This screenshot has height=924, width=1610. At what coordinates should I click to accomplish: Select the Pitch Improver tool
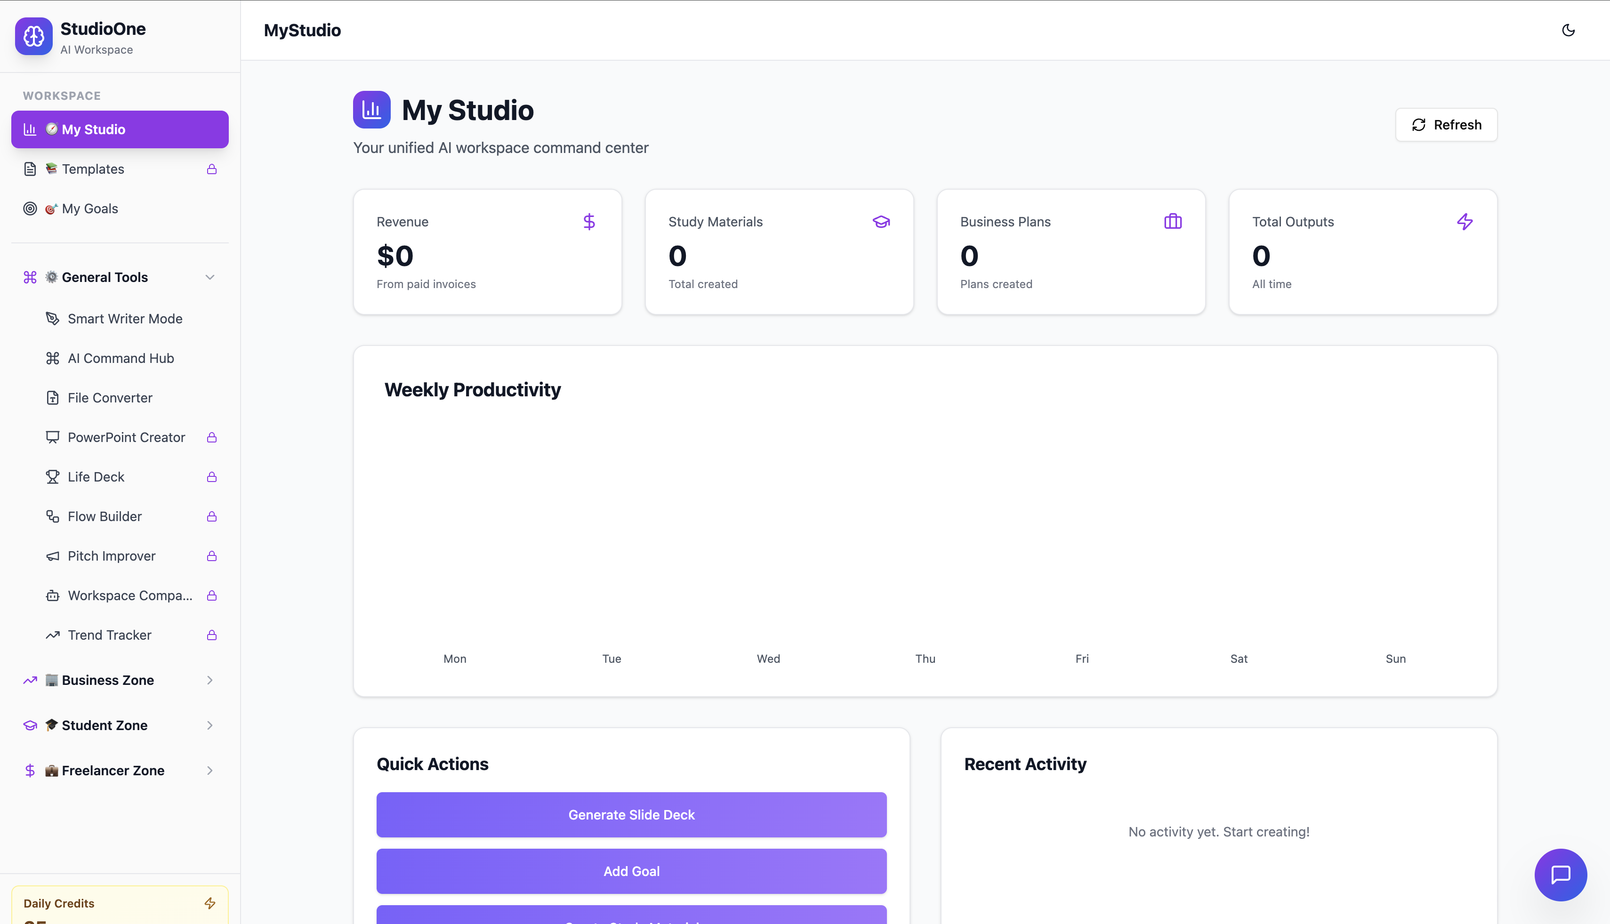pos(111,555)
